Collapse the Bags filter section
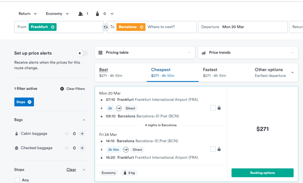The width and height of the screenshot is (303, 183). point(84,120)
